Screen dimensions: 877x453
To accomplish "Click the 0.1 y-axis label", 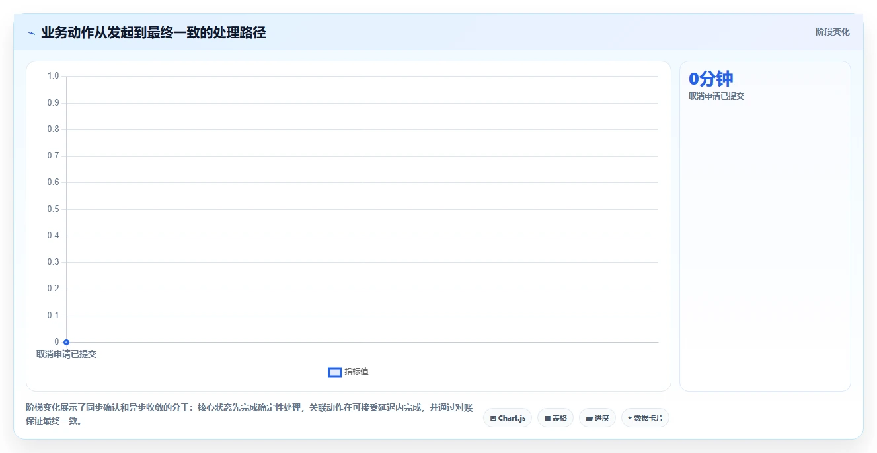I will click(x=53, y=316).
